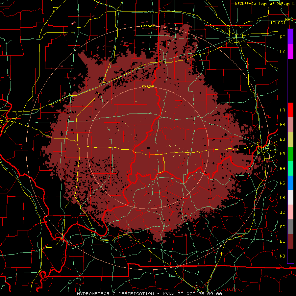This screenshot has width=296, height=296.
Task: Select the pink GR legend swatch
Action: [290, 125]
